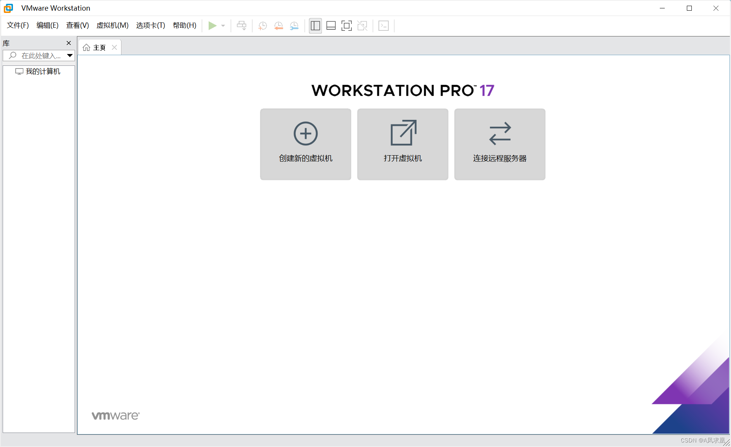The height and width of the screenshot is (447, 731).
Task: Expand the library search dropdown arrow
Action: coord(70,56)
